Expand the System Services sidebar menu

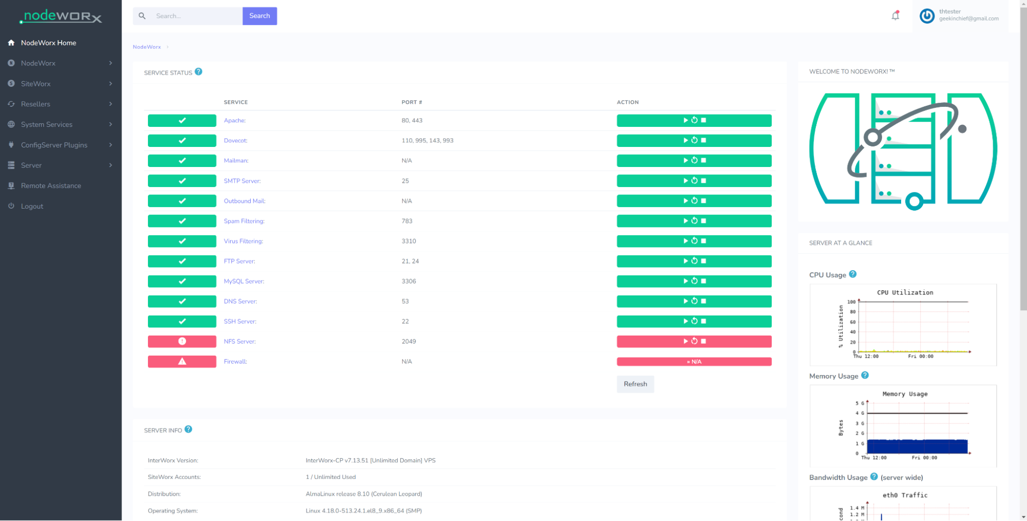(x=61, y=124)
